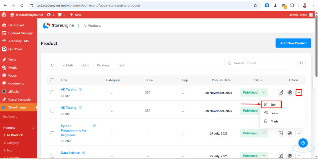Click the browser back arrow
Screen dimensions: 318x159
tap(5, 6)
